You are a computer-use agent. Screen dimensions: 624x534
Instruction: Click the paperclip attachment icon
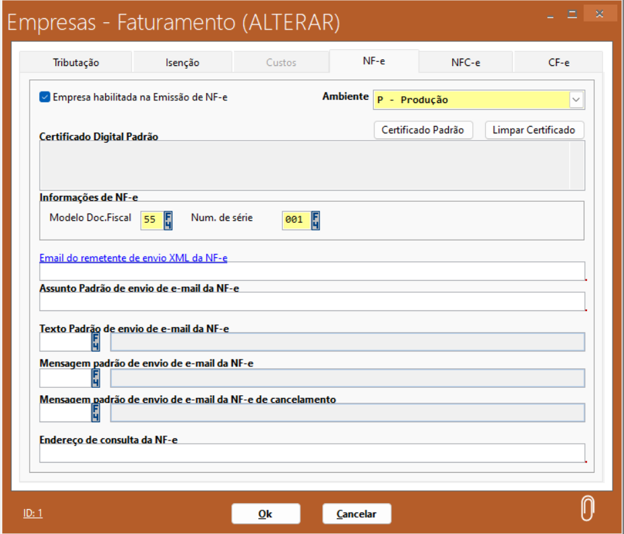[588, 509]
